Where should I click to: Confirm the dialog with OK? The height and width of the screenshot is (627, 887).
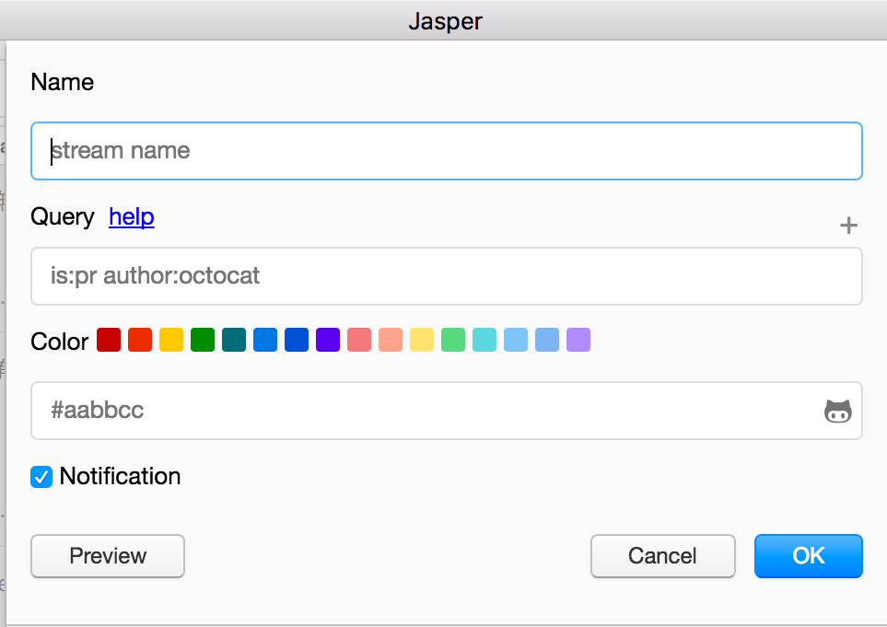(808, 556)
